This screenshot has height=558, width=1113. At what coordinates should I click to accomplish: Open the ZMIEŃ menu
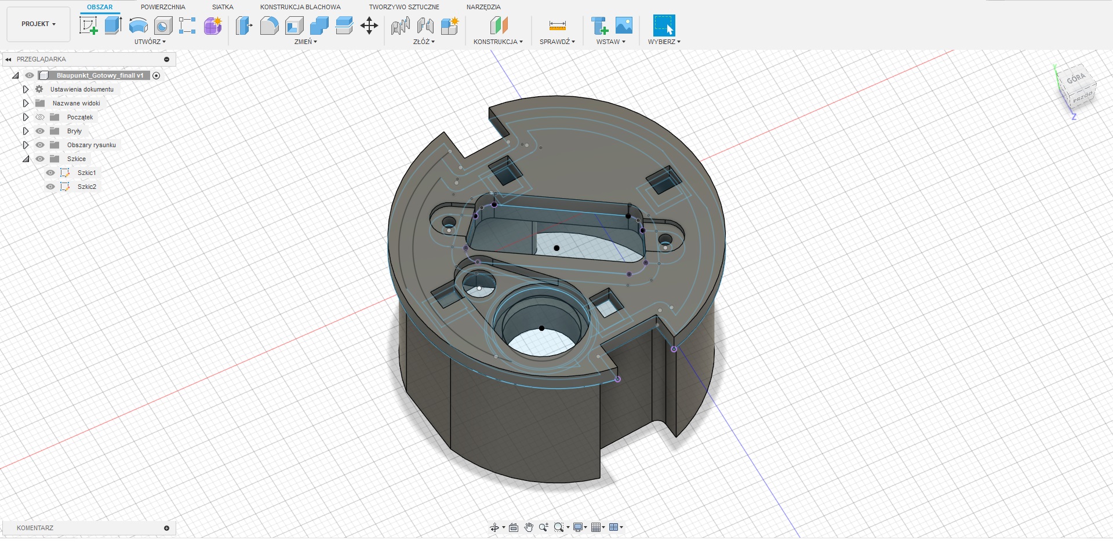click(305, 42)
